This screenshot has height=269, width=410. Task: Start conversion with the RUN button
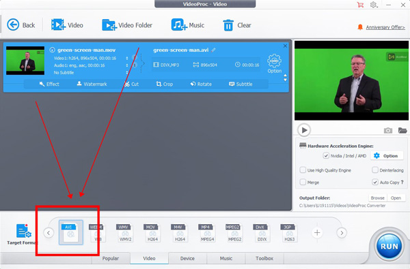click(389, 247)
